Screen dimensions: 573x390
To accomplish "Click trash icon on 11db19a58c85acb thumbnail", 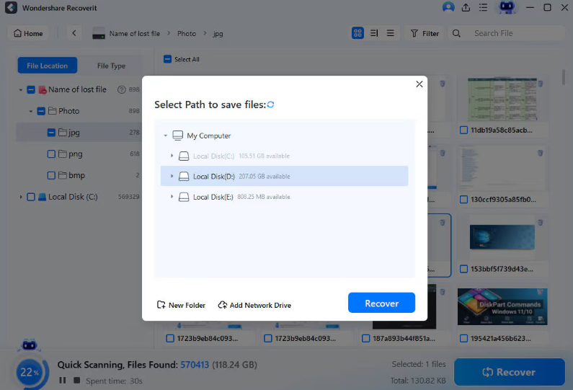I will tap(540, 84).
